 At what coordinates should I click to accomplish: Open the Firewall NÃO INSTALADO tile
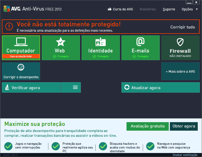180,48
